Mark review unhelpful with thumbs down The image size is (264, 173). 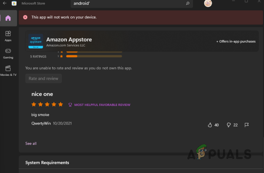tap(229, 125)
